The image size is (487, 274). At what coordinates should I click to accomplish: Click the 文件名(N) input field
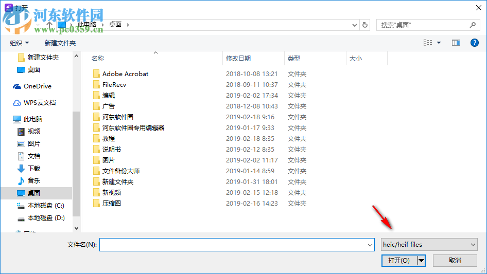click(x=237, y=245)
